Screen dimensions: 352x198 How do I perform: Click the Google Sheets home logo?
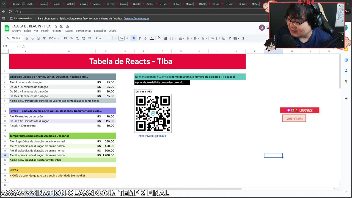tap(6, 28)
